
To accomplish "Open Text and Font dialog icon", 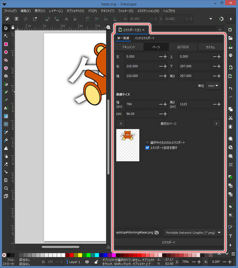I will click(230, 236).
